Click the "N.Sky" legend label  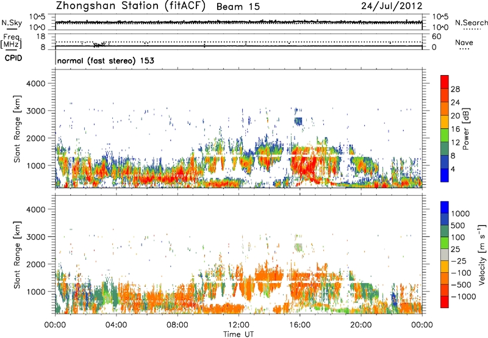12,23
